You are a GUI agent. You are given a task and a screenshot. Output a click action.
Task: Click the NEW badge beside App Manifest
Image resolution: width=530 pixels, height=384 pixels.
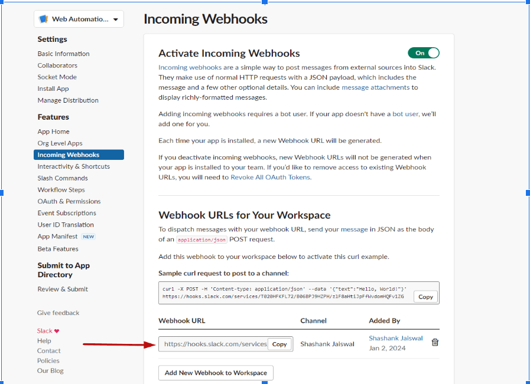pos(89,237)
